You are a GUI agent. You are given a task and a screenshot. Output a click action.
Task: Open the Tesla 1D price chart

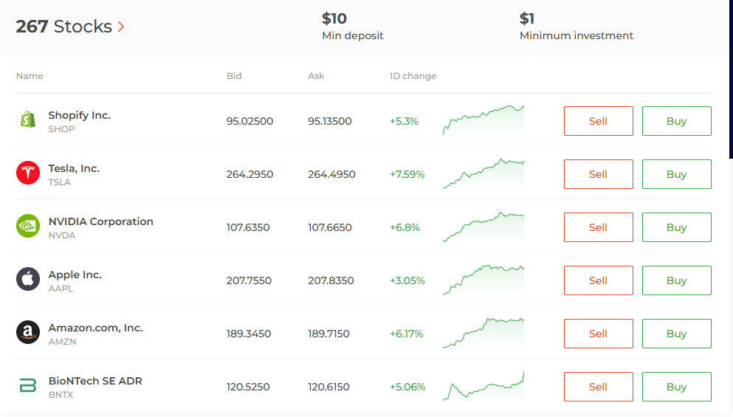[483, 174]
